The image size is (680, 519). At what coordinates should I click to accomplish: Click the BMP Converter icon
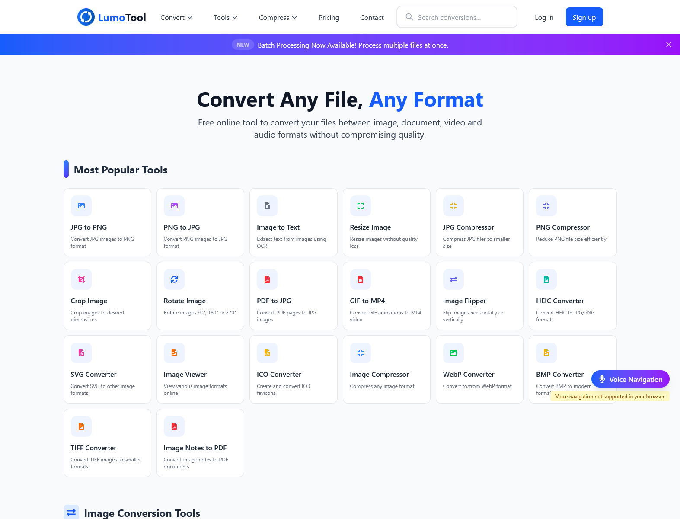click(x=546, y=353)
